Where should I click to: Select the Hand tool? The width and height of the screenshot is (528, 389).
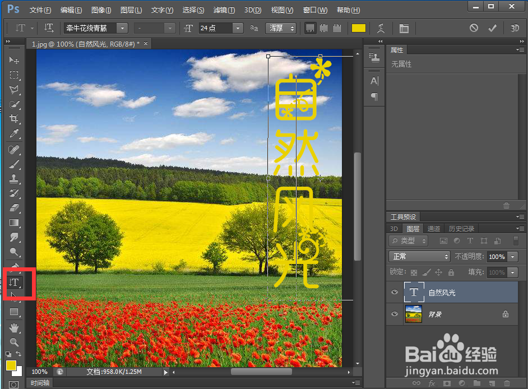click(x=14, y=327)
